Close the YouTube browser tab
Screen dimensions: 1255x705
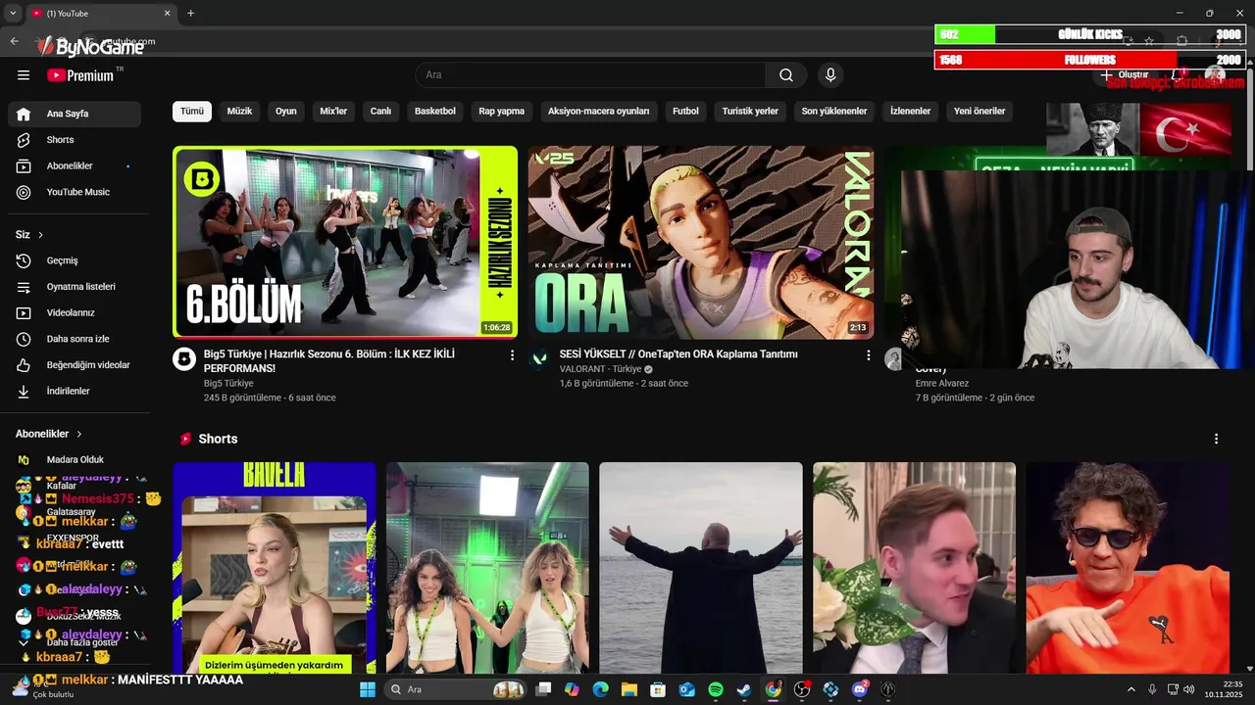(167, 14)
